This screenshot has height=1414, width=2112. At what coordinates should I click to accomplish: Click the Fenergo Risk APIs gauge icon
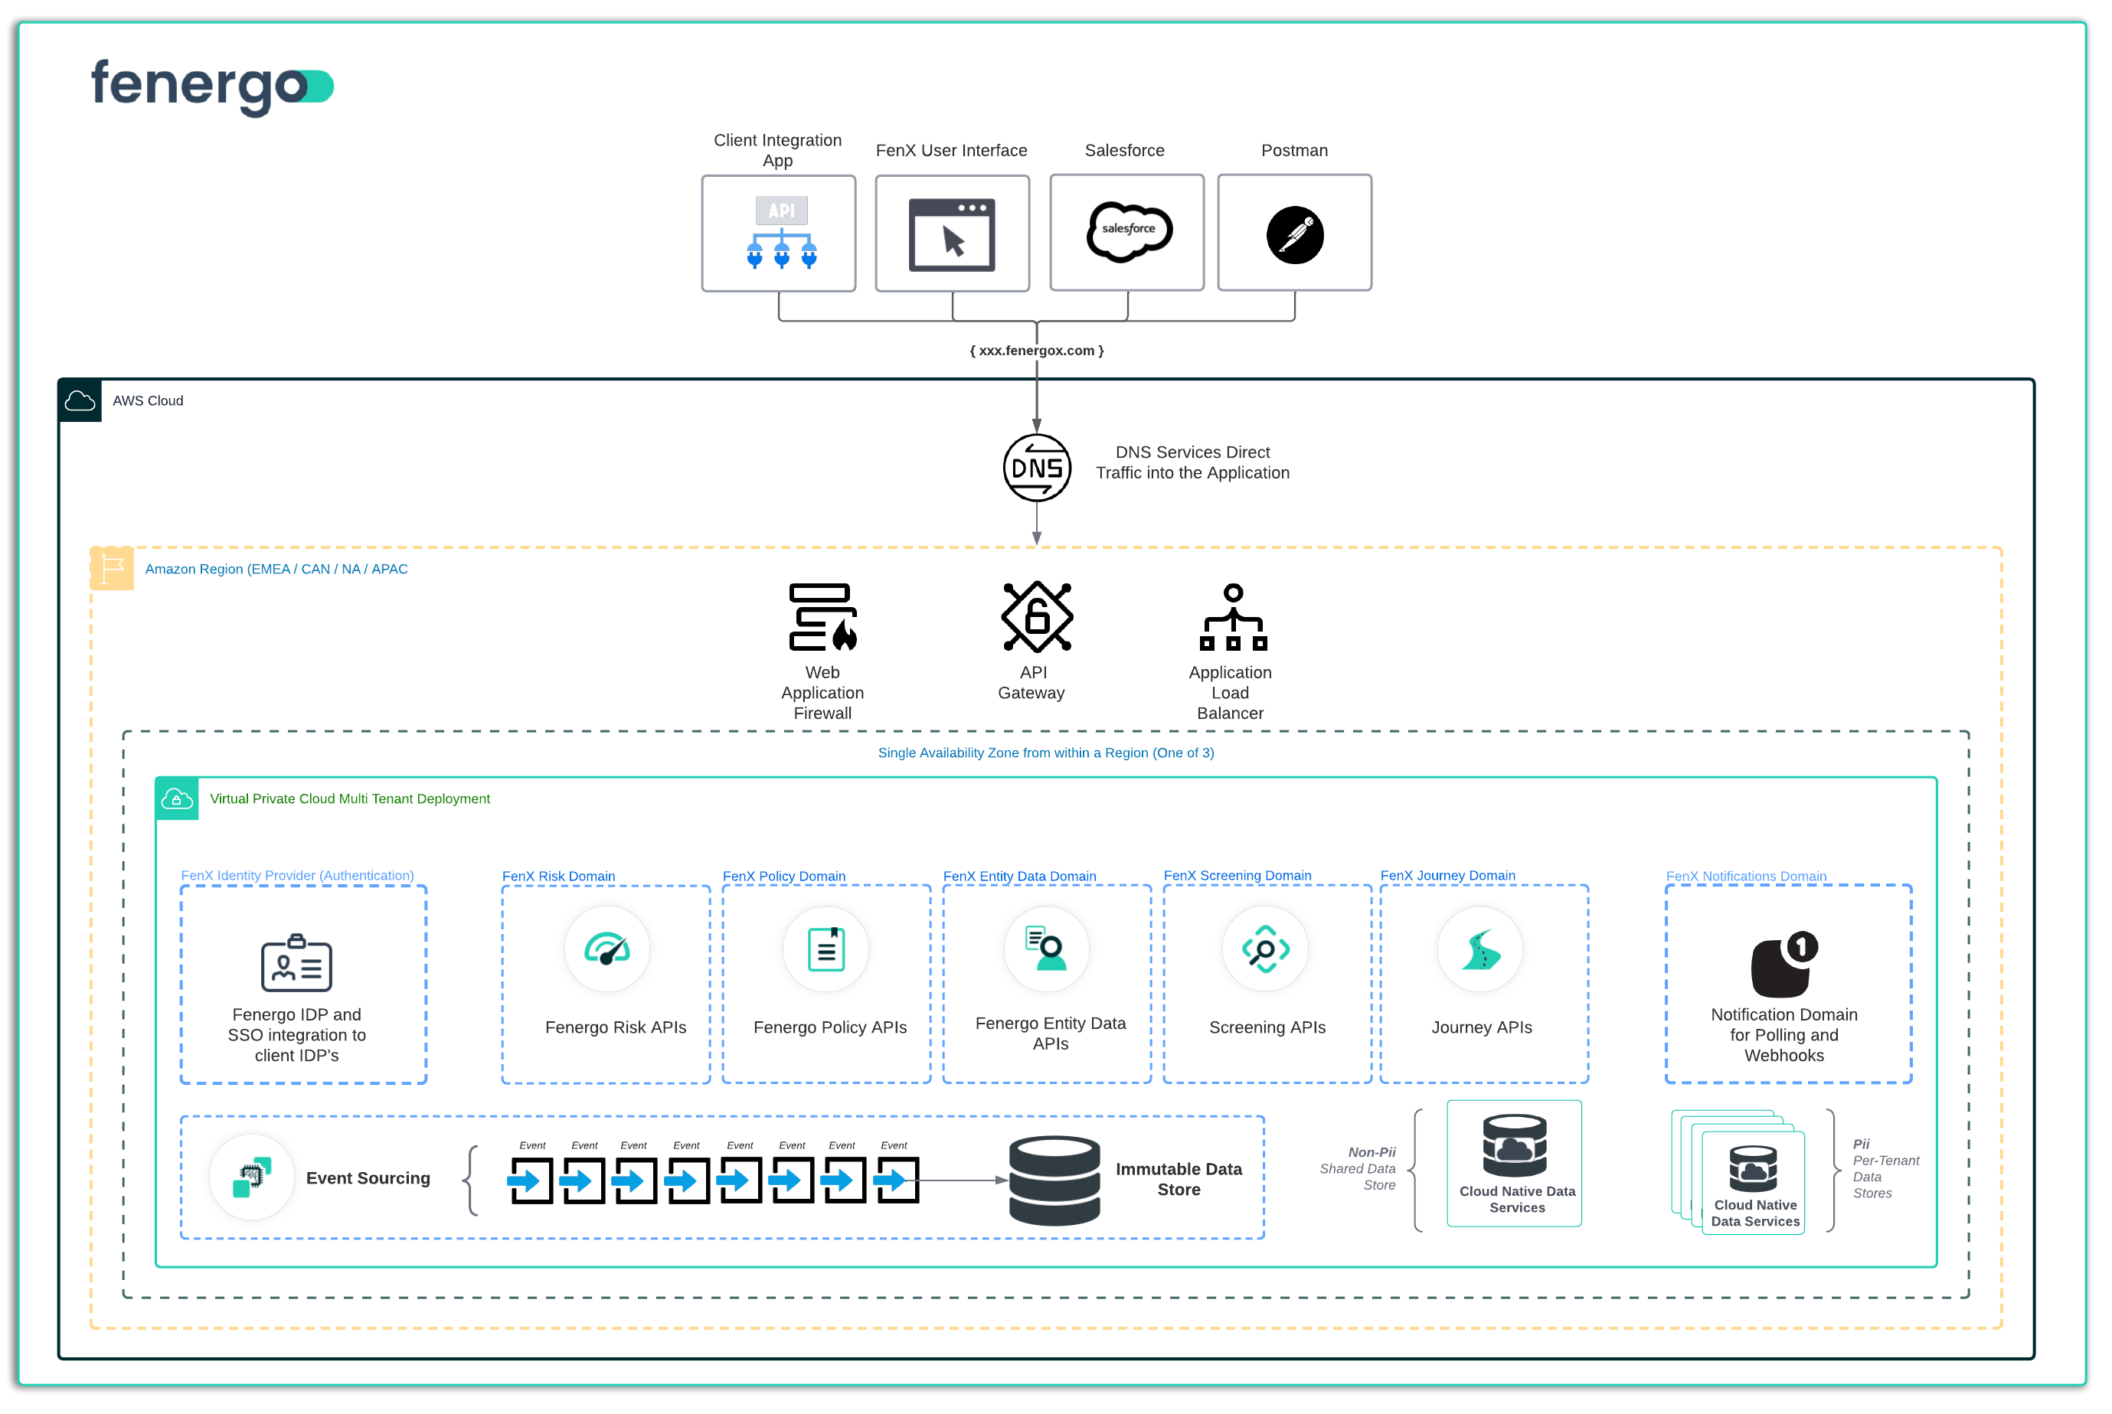tap(607, 949)
